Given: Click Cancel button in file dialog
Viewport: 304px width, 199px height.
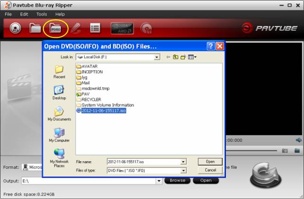Looking at the screenshot, I should click(x=210, y=170).
